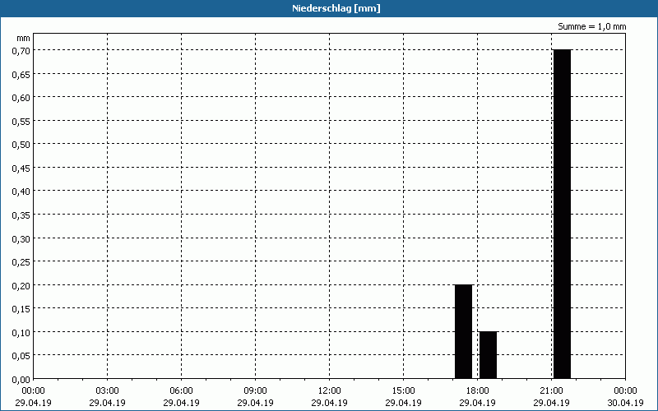Click the 0,25 y-axis label
Screen dimensions: 658x411
[x=21, y=261]
